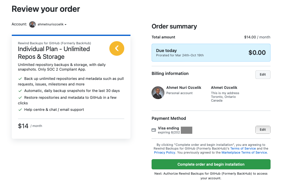Open the Marketplace Terms of Service link

[x=244, y=152]
